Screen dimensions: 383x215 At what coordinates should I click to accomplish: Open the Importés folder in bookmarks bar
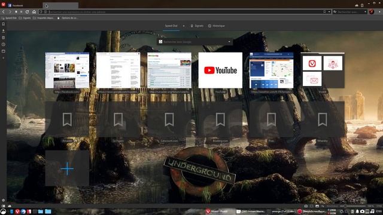click(44, 18)
